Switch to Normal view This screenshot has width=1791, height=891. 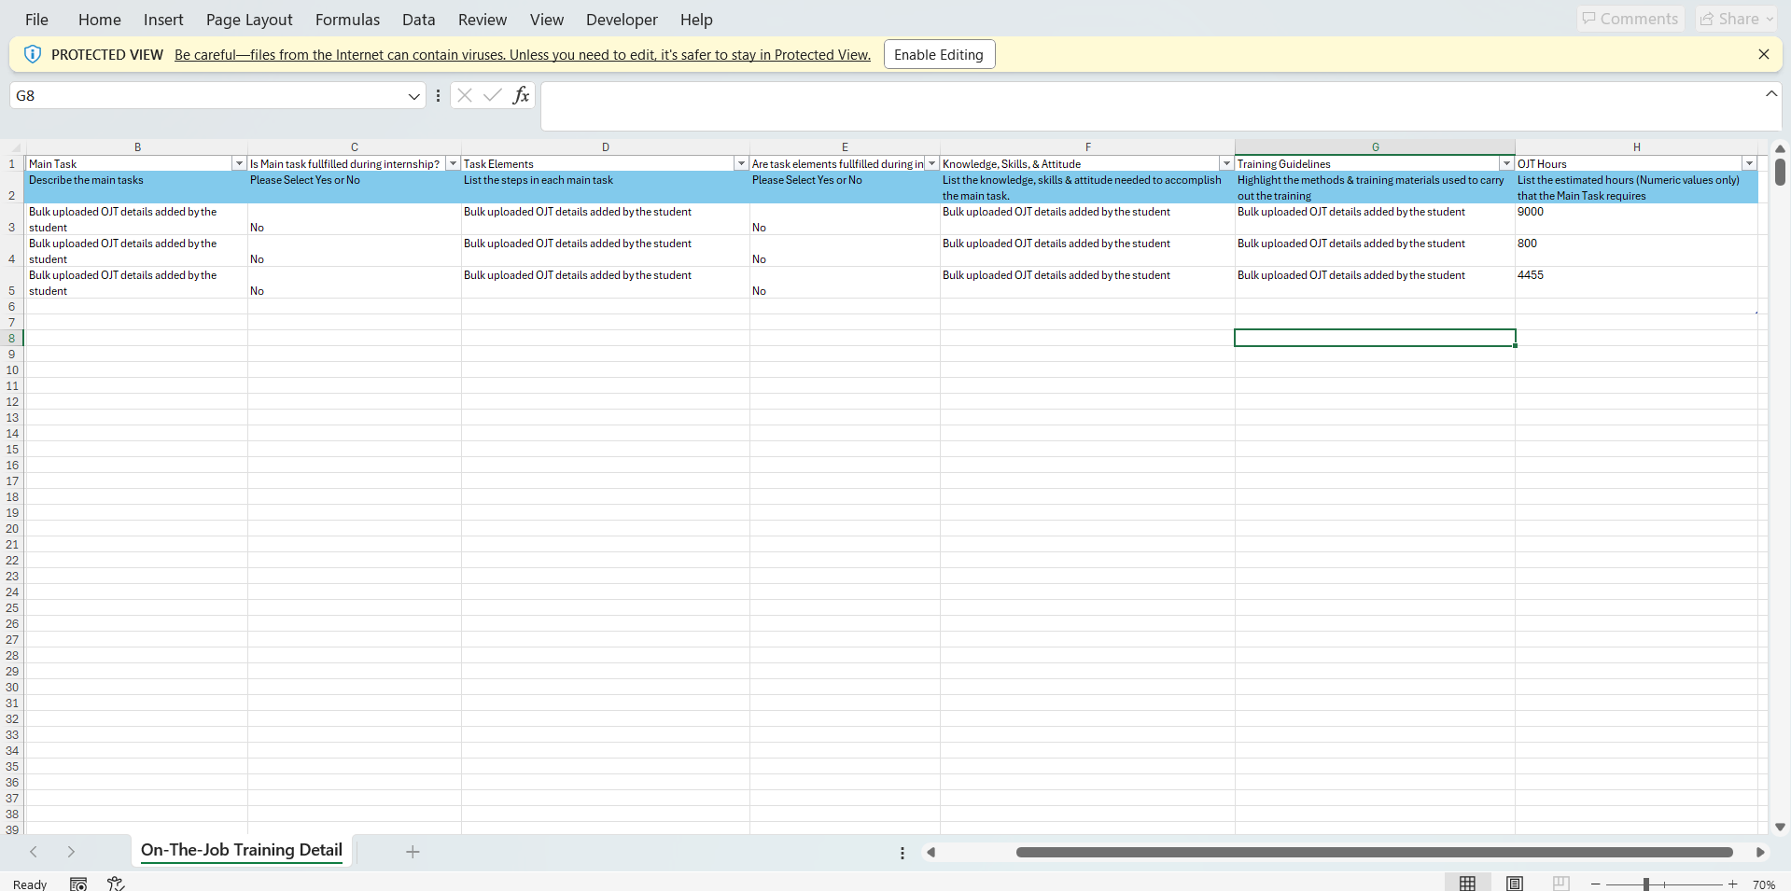pos(1467,884)
